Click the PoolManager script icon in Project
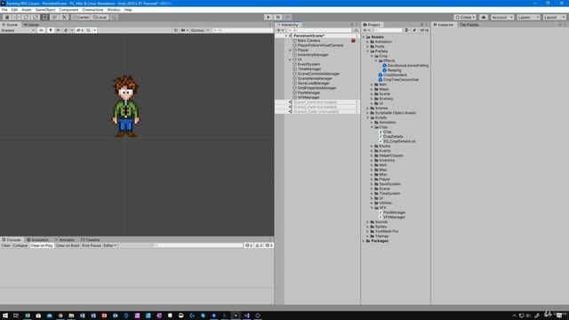The image size is (569, 320). pyautogui.click(x=381, y=212)
